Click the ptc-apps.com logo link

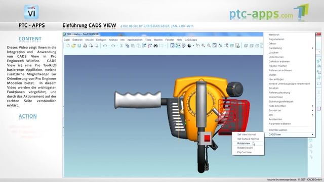(x=269, y=13)
